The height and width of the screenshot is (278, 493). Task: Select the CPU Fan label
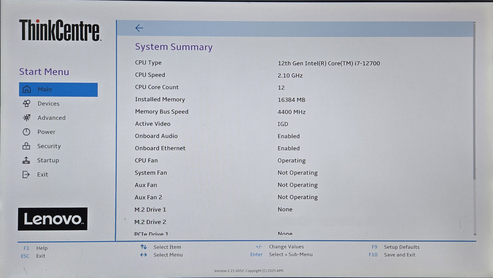click(146, 160)
